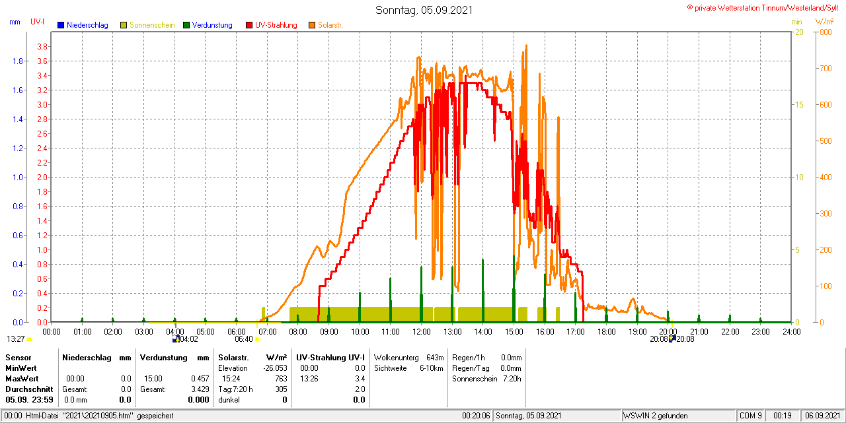Click the sun icon next to 13:27
The width and height of the screenshot is (846, 423).
click(x=30, y=339)
